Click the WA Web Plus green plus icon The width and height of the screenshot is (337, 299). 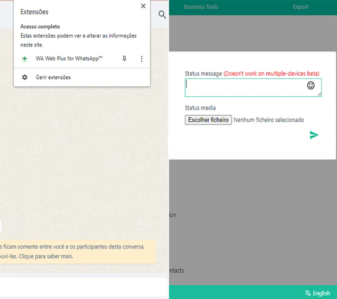click(25, 59)
